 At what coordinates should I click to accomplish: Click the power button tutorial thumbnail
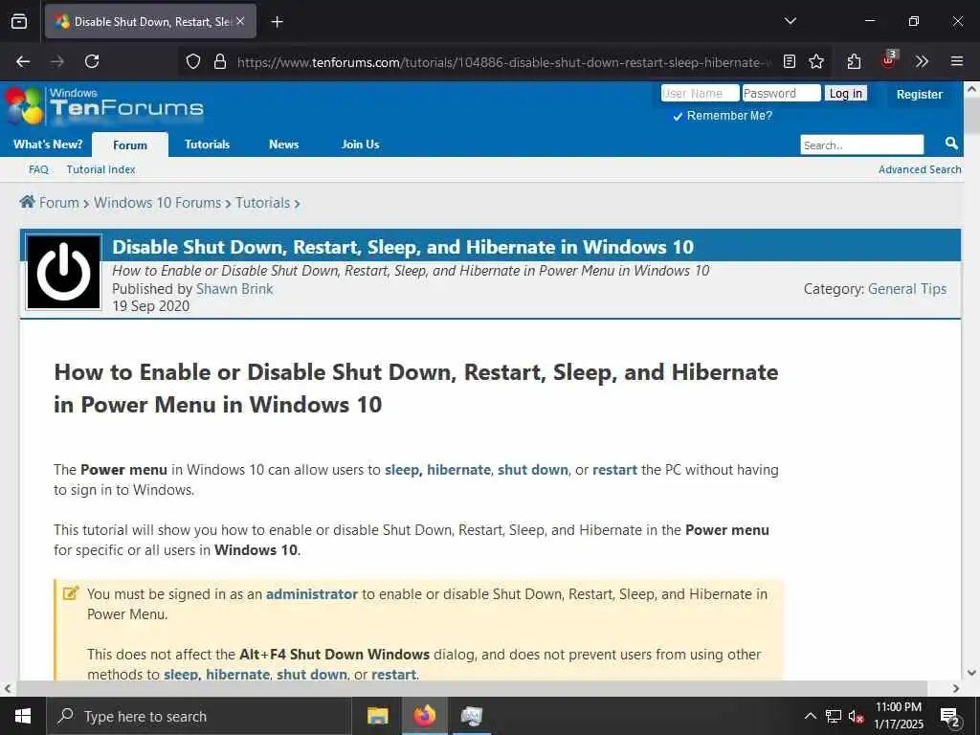click(x=64, y=272)
